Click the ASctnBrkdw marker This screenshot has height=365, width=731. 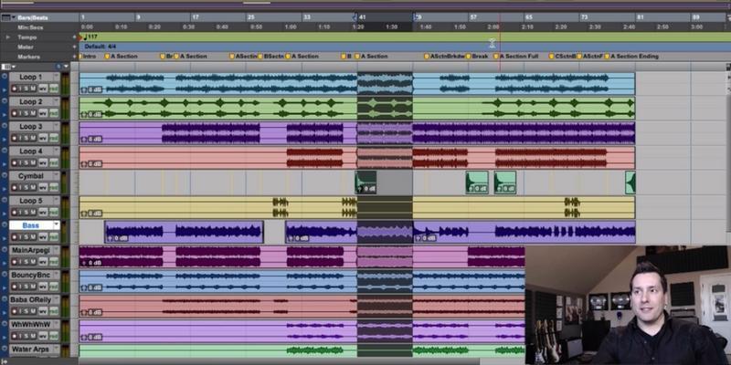[x=447, y=57]
